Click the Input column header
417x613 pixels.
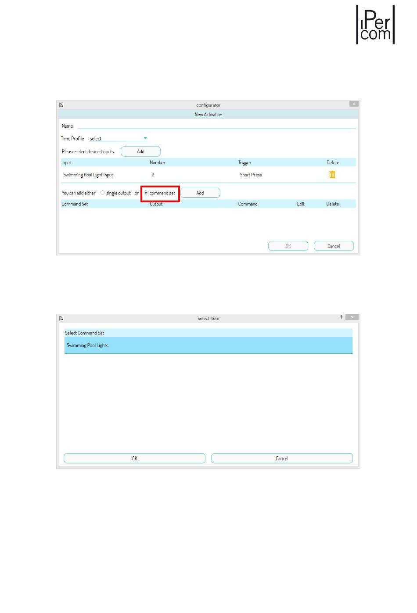(x=66, y=162)
